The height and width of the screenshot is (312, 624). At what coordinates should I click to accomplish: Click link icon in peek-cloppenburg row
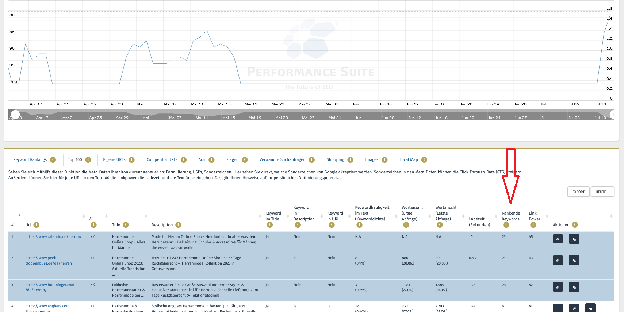click(558, 260)
